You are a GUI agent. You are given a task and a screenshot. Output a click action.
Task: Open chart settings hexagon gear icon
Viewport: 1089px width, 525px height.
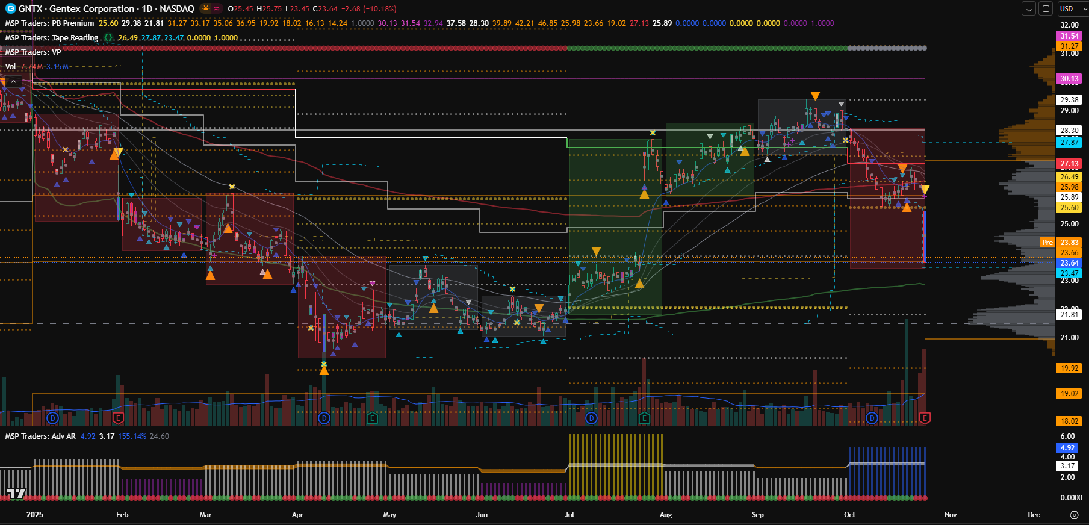[1074, 515]
